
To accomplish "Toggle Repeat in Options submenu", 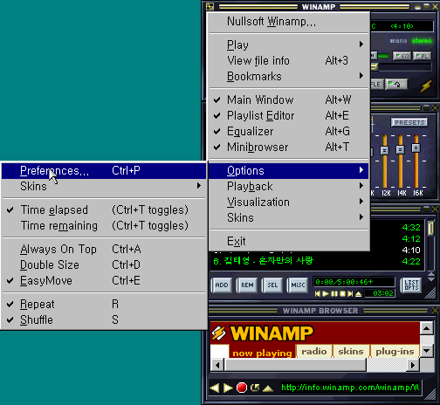I will point(104,305).
